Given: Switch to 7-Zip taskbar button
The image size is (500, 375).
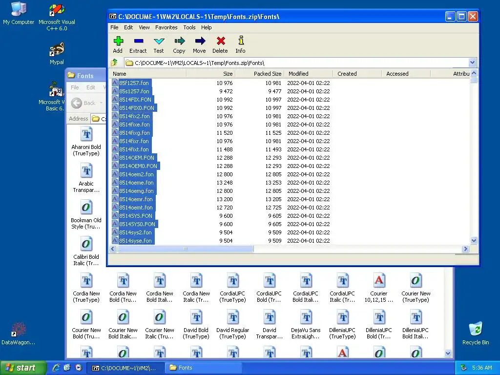Looking at the screenshot, I should coord(125,368).
